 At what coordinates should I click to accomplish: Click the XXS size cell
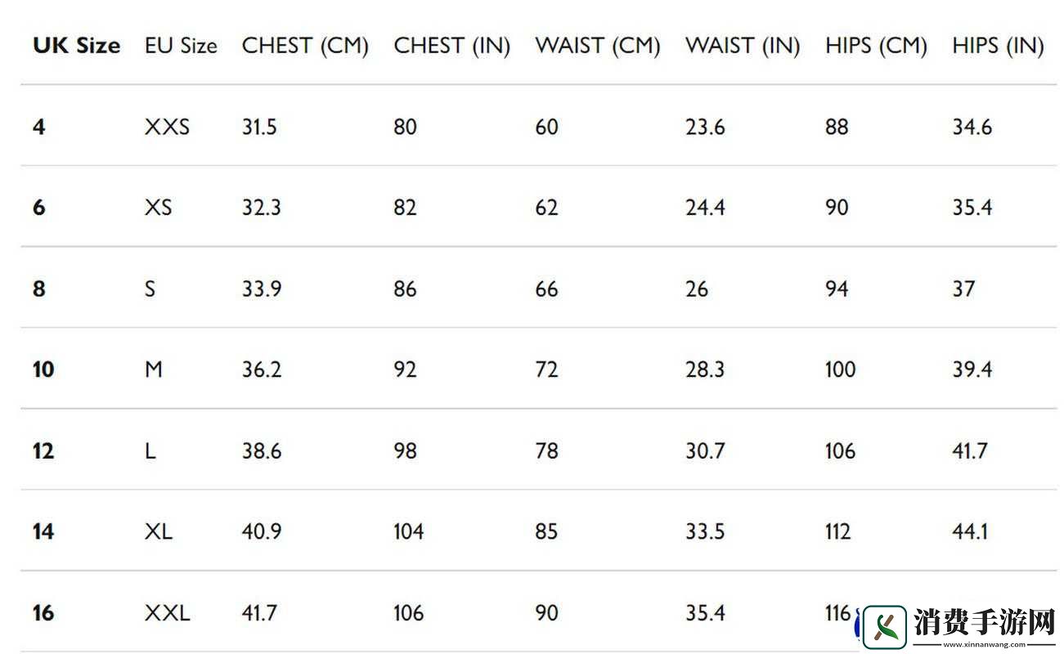pyautogui.click(x=167, y=127)
